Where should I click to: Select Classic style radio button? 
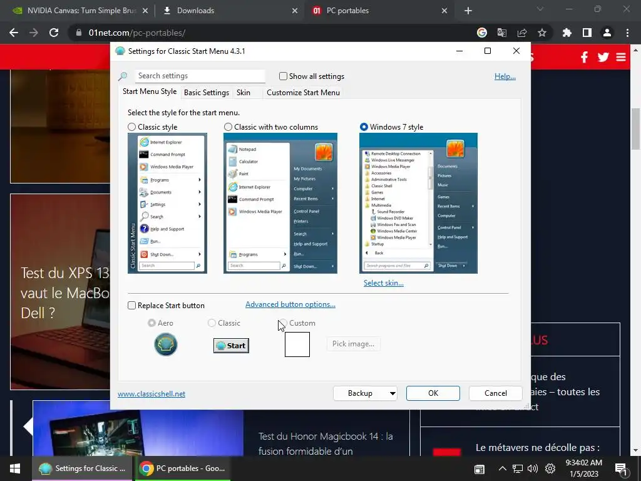pyautogui.click(x=131, y=127)
